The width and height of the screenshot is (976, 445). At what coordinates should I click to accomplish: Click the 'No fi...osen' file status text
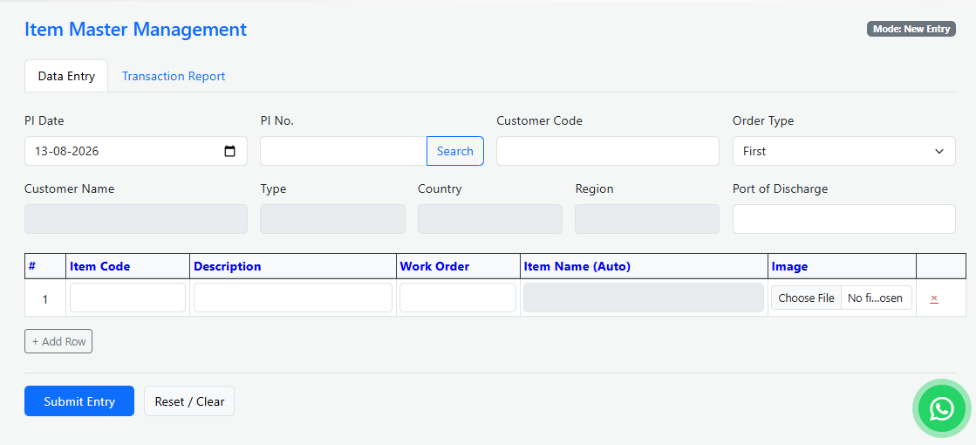pyautogui.click(x=875, y=298)
